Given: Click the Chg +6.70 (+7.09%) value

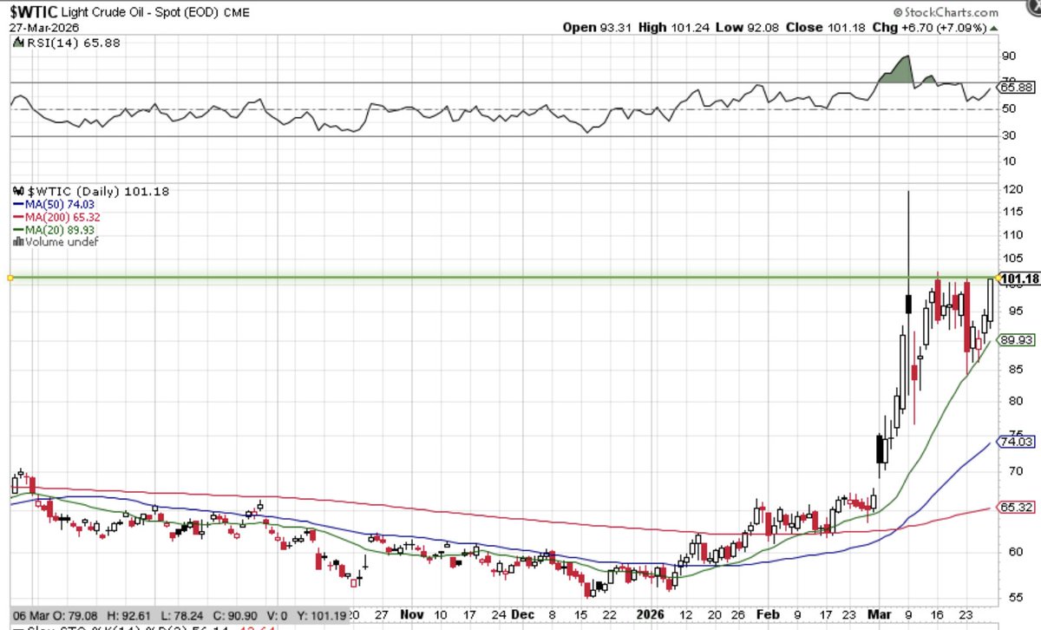Looking at the screenshot, I should point(935,27).
